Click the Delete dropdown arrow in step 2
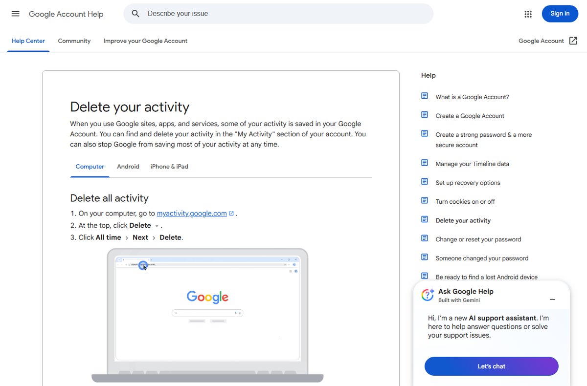Image resolution: width=587 pixels, height=386 pixels. pos(157,226)
